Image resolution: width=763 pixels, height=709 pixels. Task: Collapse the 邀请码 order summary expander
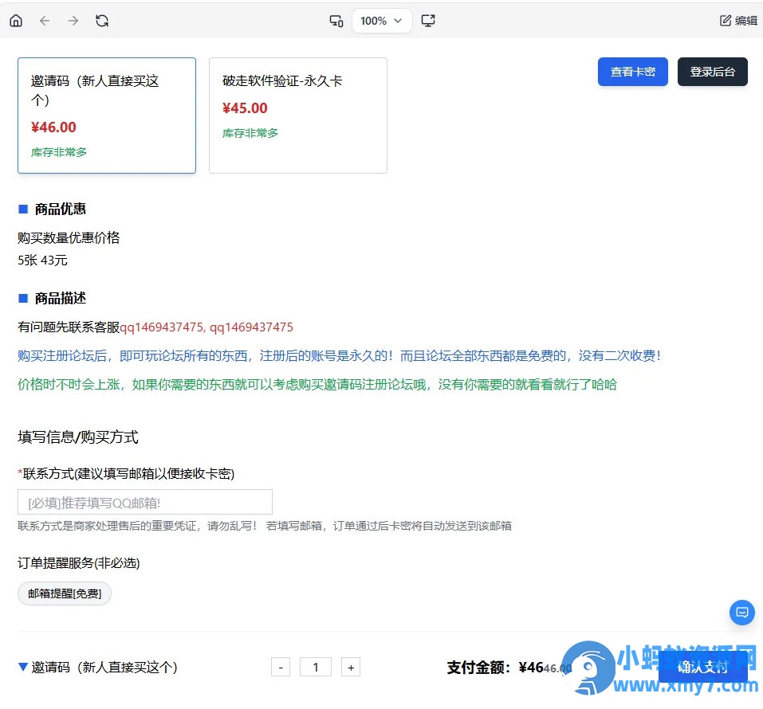pyautogui.click(x=23, y=667)
